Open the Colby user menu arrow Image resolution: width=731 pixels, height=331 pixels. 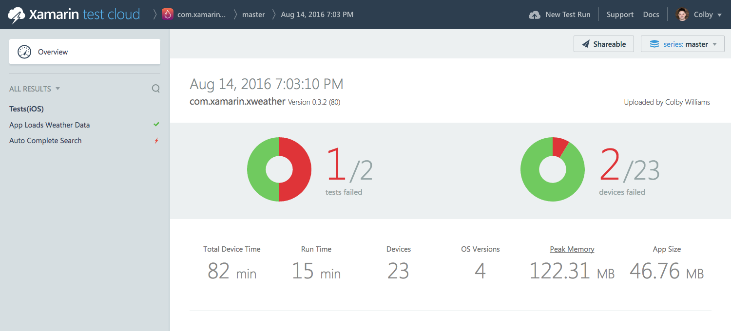[719, 15]
